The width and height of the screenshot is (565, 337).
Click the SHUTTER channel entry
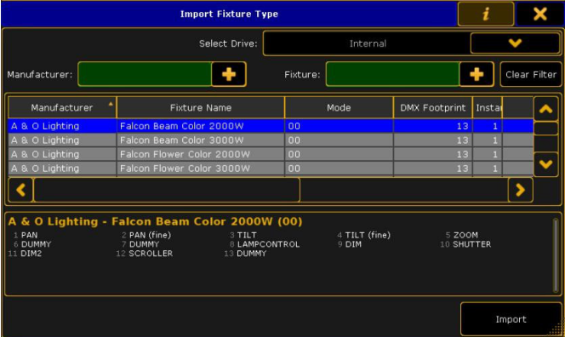465,244
